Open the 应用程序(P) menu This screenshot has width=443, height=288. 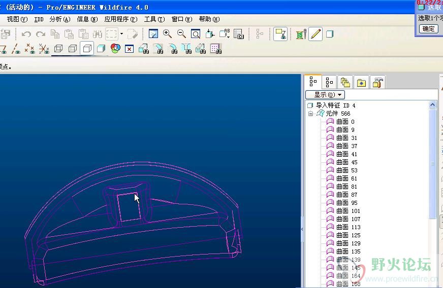click(121, 19)
